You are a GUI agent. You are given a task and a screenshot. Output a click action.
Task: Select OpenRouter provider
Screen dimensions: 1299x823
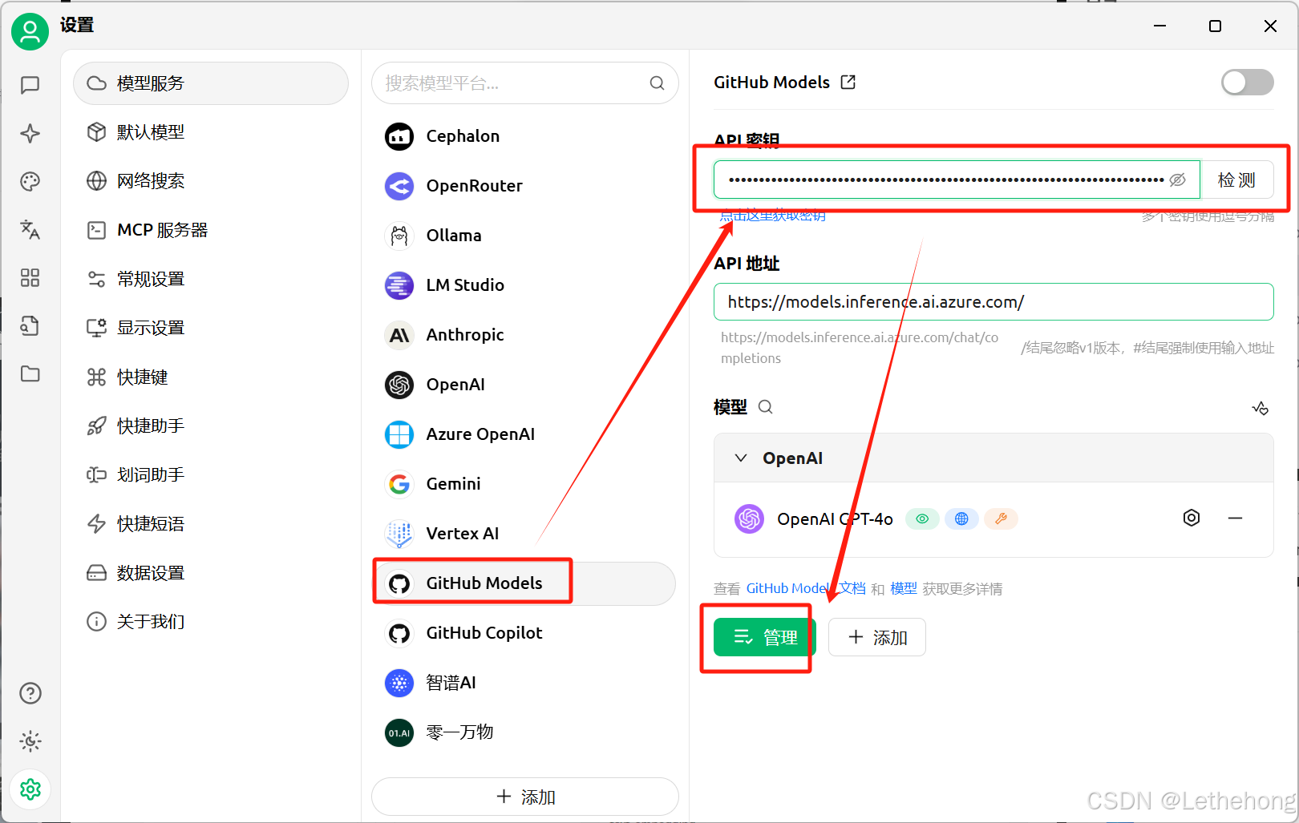[x=525, y=186]
